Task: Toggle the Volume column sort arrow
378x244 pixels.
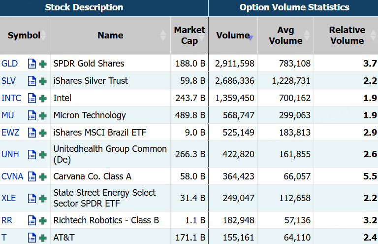Action: [x=251, y=36]
